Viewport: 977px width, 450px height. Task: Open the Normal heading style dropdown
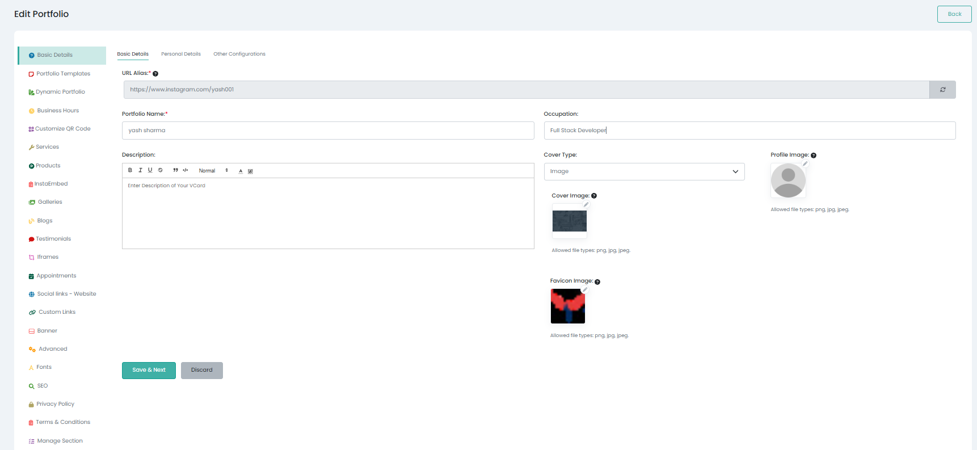coord(213,170)
